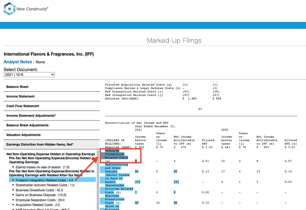Open Income Statement Adjustments* section
306x210 pixels.
point(52,116)
